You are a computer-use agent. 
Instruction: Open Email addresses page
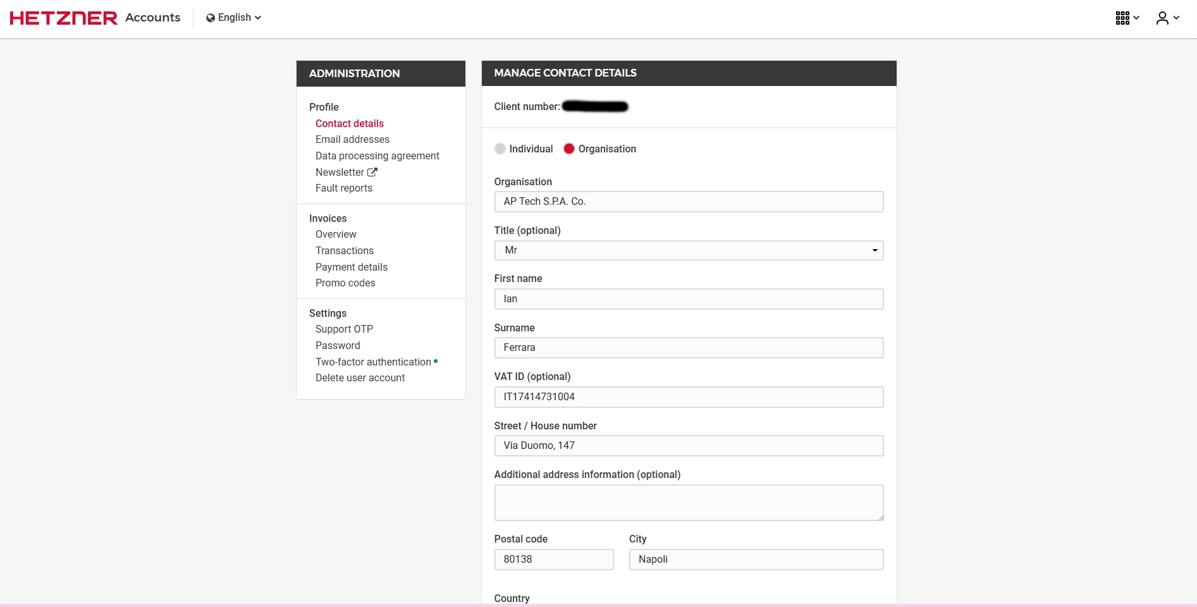pos(352,139)
